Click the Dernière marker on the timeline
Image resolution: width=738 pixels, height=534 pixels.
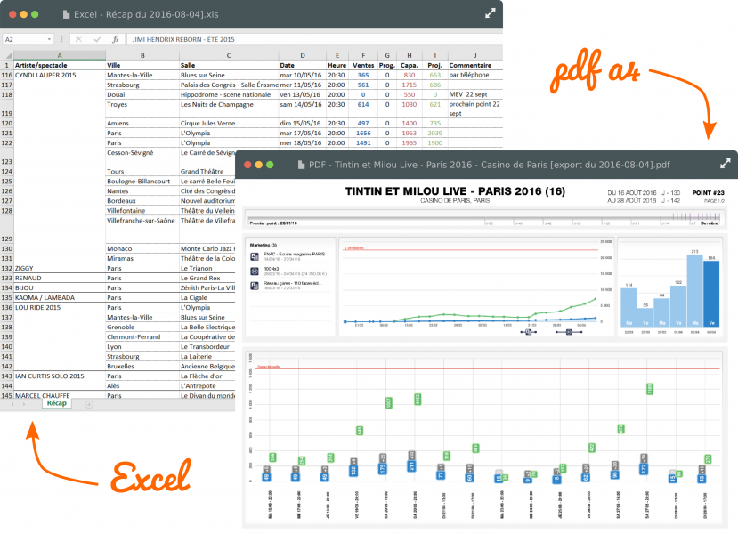click(709, 223)
